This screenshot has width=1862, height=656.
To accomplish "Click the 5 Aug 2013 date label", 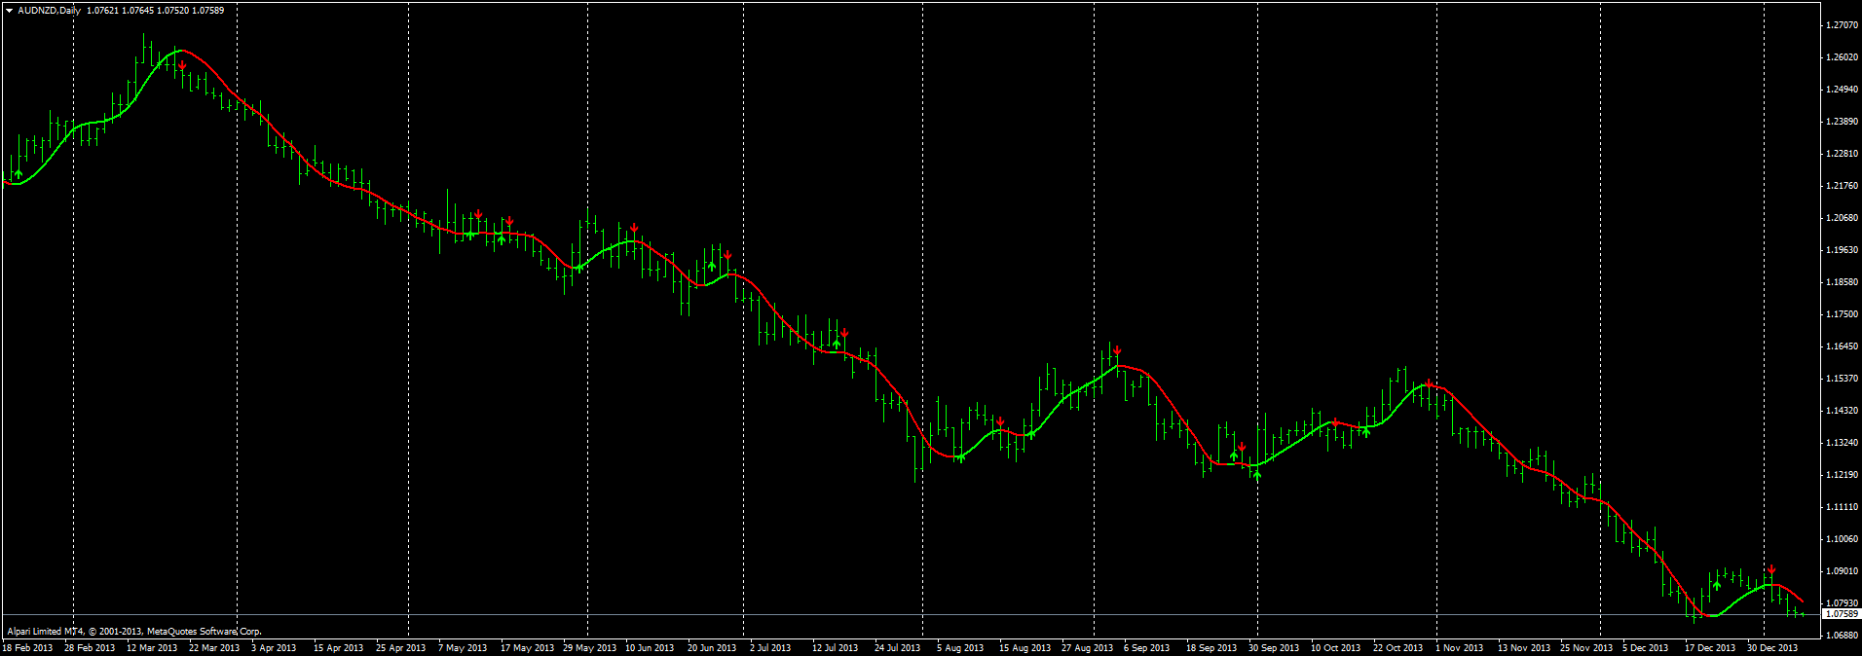I will [960, 648].
